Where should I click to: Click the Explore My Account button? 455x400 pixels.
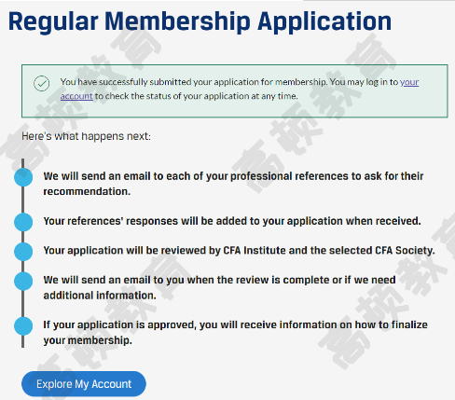[x=84, y=384]
